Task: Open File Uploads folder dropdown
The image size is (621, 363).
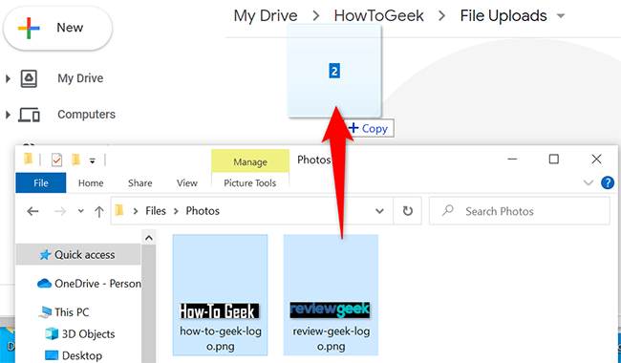Action: click(561, 16)
